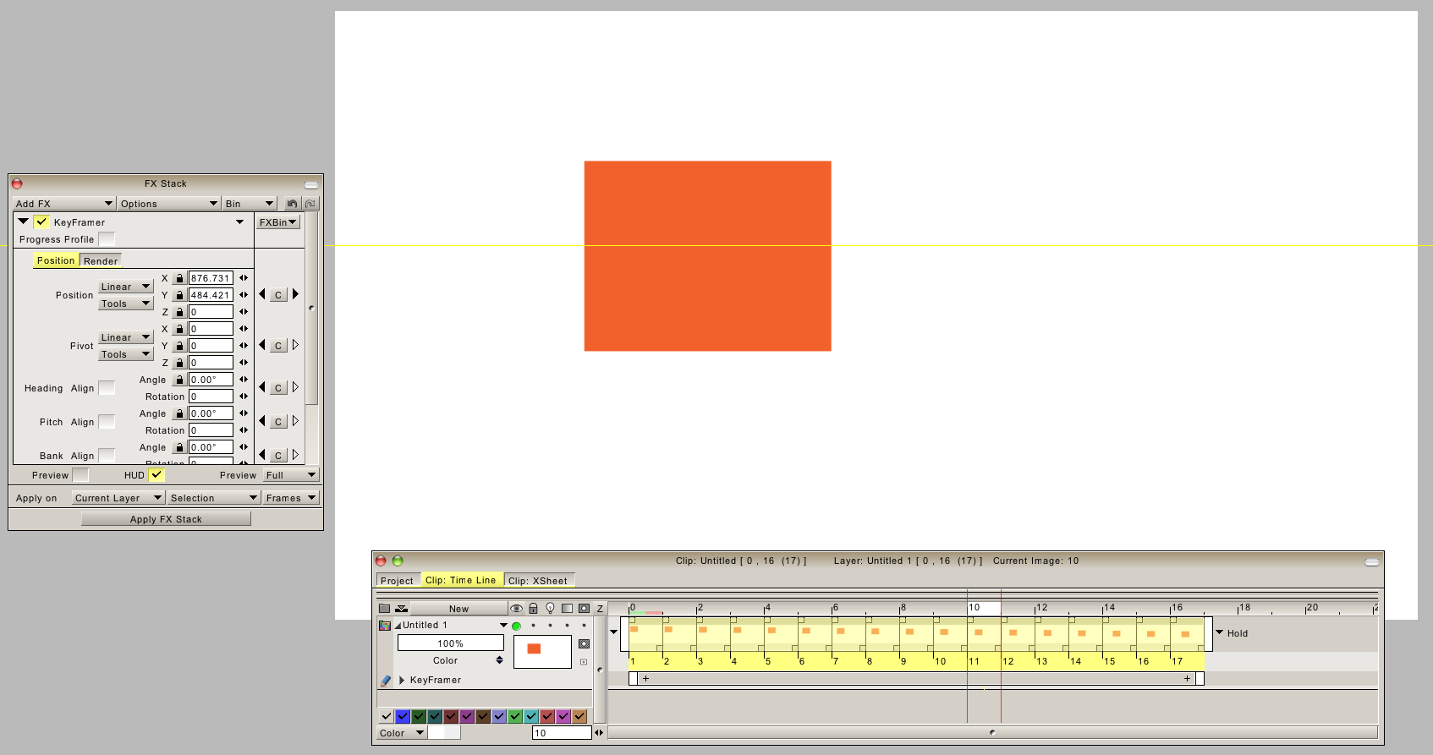This screenshot has height=755, width=1433.
Task: Open the Preview Full quality dropdown
Action: tap(290, 475)
